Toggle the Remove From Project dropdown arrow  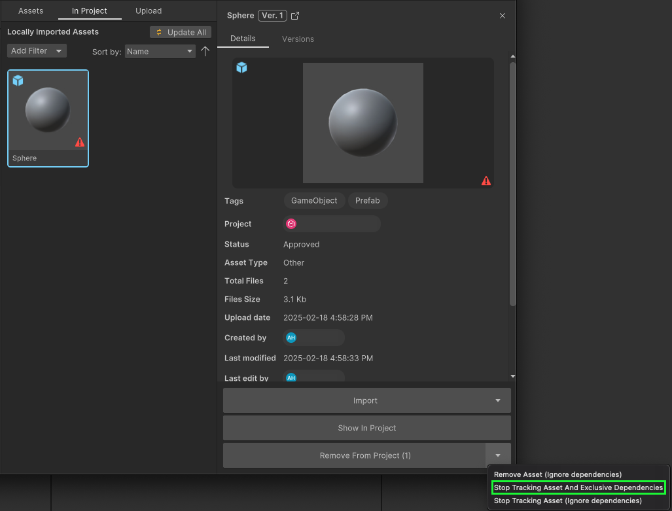click(498, 455)
